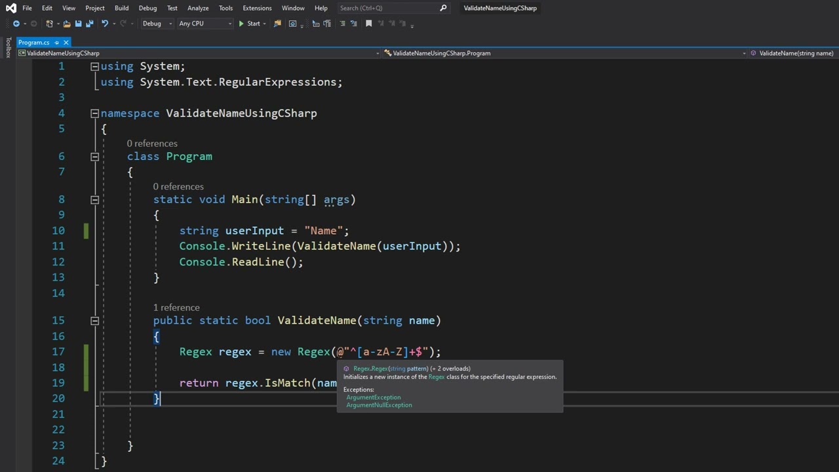
Task: Open the Undo history dropdown arrow
Action: coord(113,24)
